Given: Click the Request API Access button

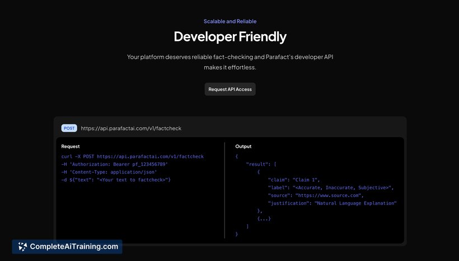Looking at the screenshot, I should click(x=230, y=90).
